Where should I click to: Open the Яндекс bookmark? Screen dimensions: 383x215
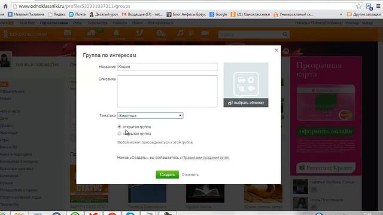coord(57,14)
